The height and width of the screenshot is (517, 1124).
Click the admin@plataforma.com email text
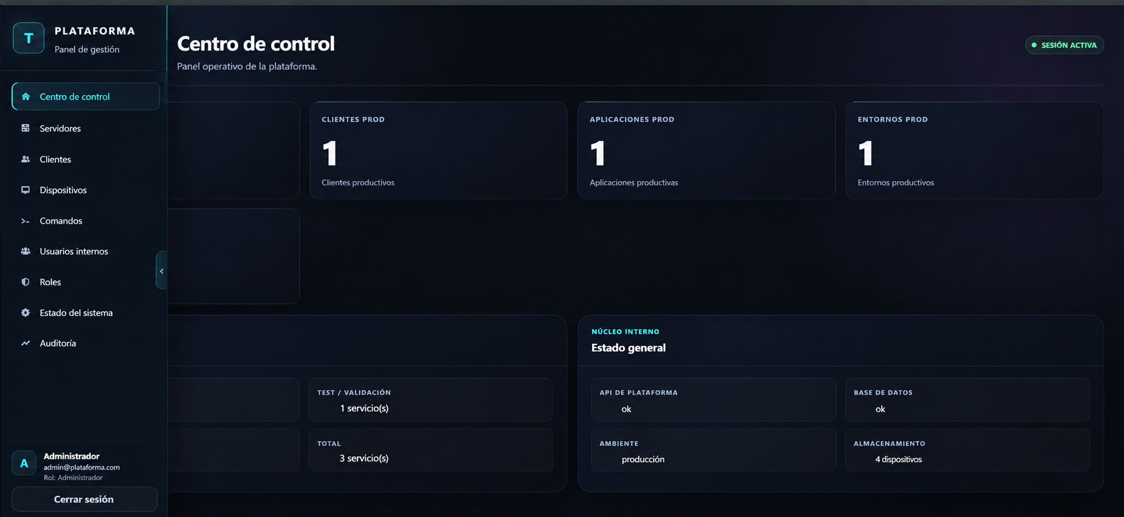[x=81, y=467]
